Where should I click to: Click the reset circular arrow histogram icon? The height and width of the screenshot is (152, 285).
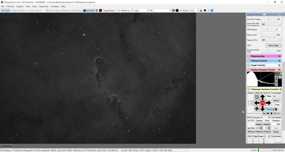276,81
